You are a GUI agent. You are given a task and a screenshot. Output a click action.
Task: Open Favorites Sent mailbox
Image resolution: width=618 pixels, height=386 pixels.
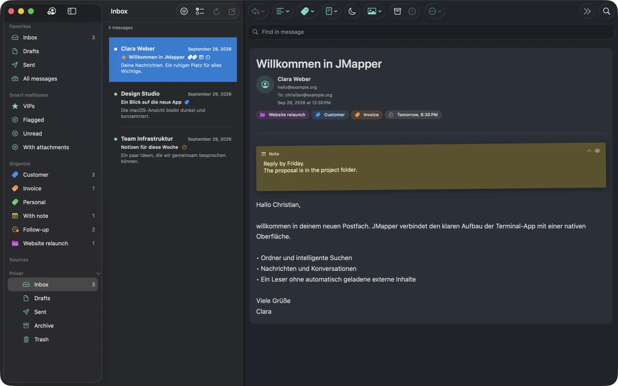click(x=53, y=65)
